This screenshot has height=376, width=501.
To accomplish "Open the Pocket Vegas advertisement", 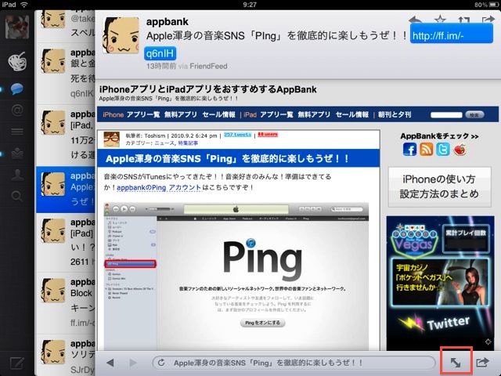I will (440, 283).
